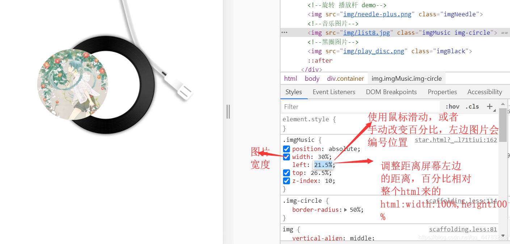Image resolution: width=510 pixels, height=244 pixels.
Task: Click the Styles pane vertical scrollbar thumb
Action: (x=503, y=125)
